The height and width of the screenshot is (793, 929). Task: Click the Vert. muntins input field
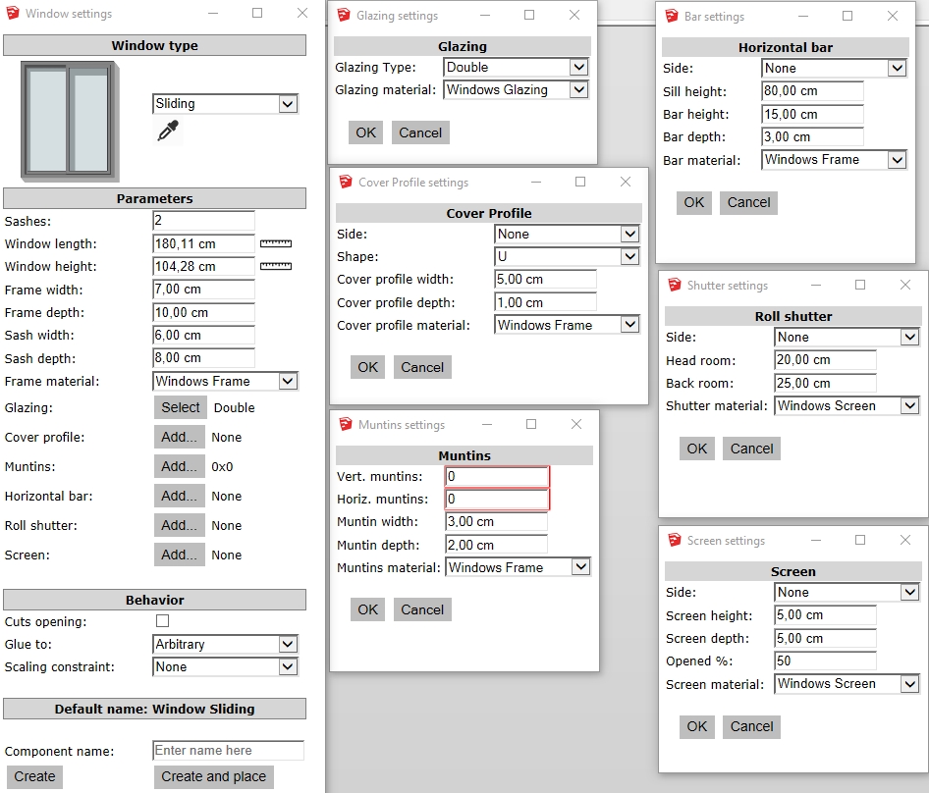point(496,477)
